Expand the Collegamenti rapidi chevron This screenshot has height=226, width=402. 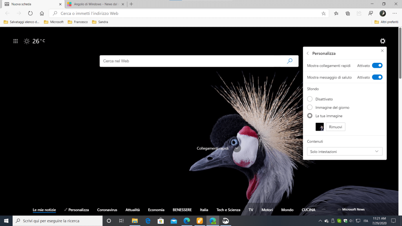(x=237, y=148)
